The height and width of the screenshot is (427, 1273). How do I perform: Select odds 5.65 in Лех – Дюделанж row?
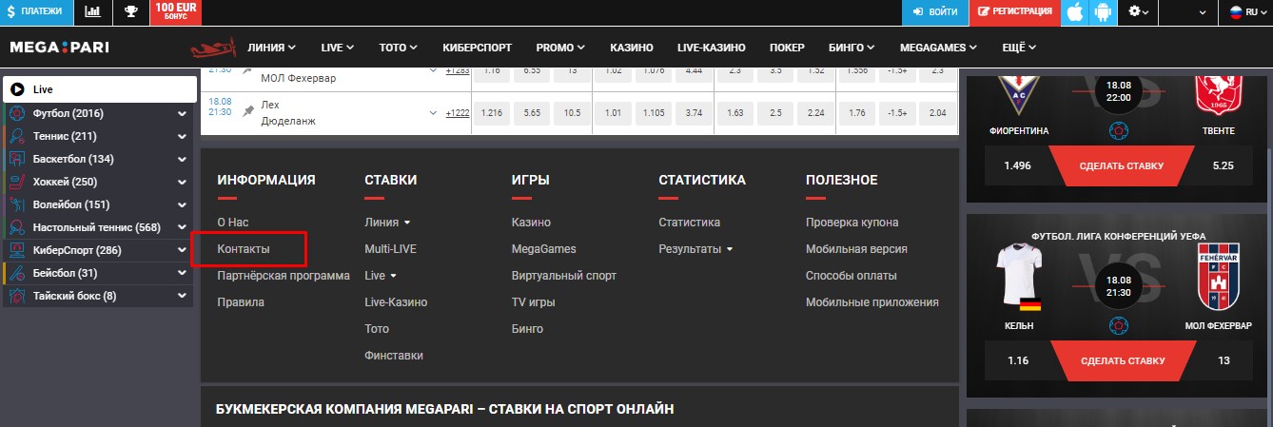[x=532, y=113]
